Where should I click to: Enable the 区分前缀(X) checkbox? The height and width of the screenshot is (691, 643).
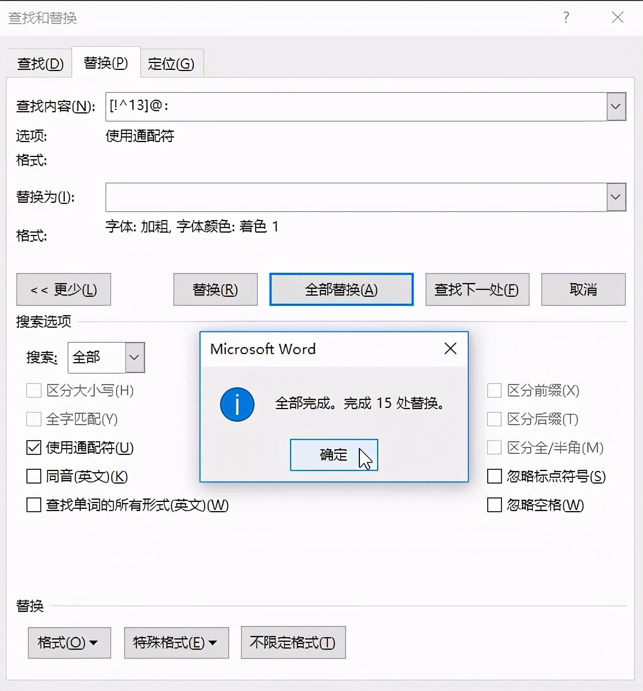494,390
